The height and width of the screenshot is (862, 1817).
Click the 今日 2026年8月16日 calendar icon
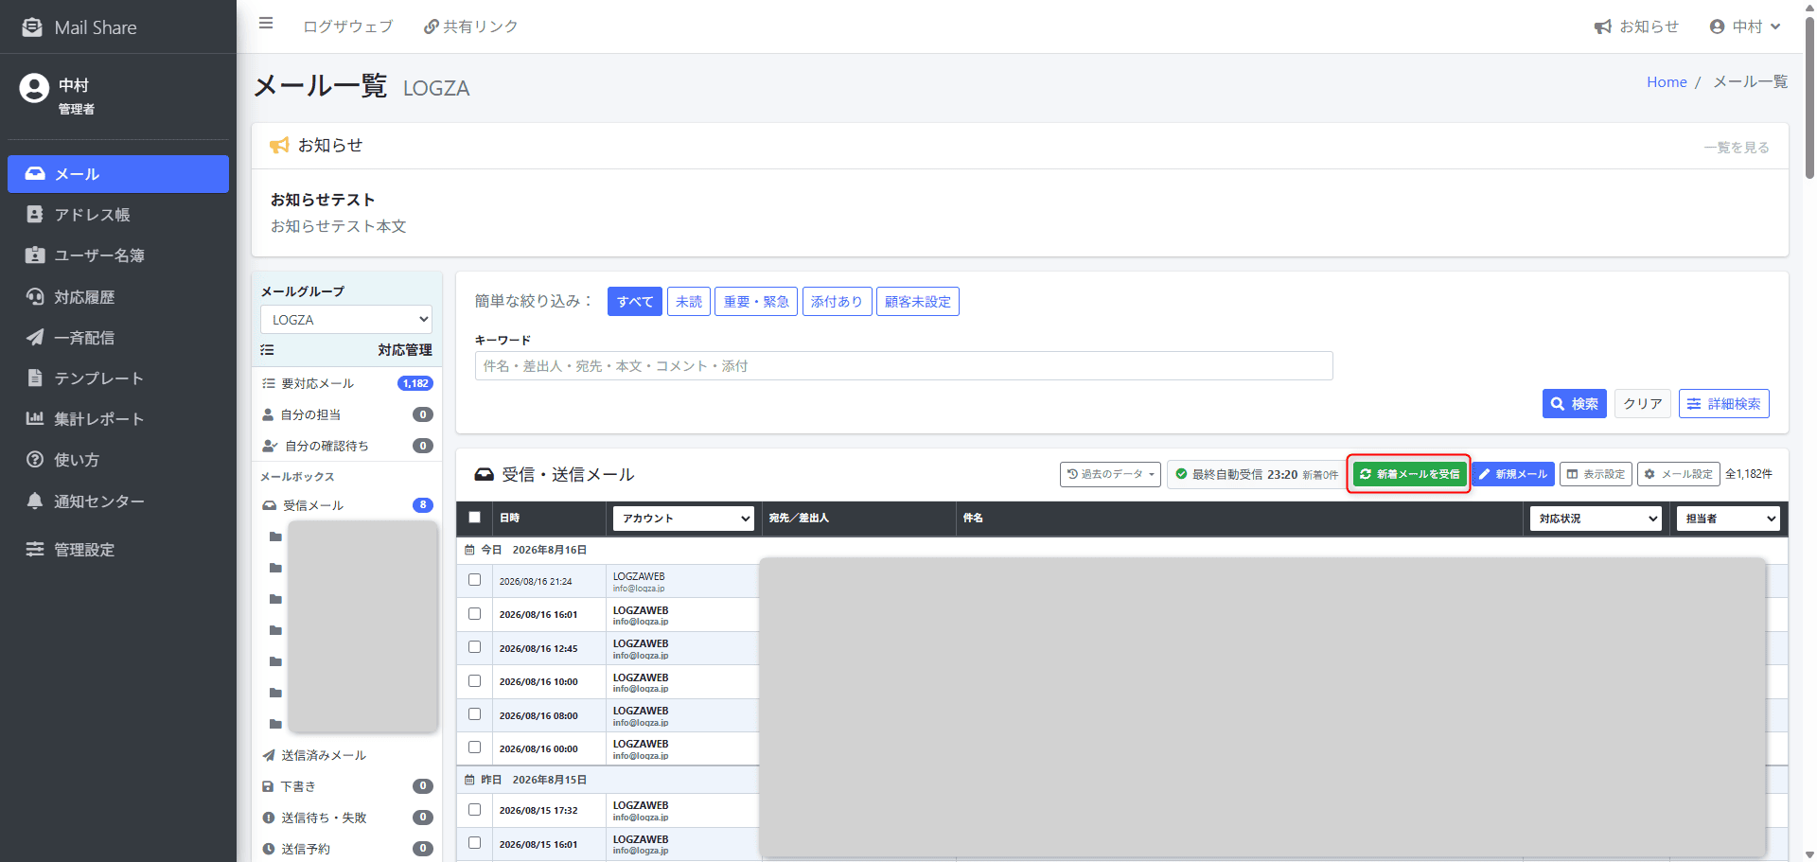(469, 550)
